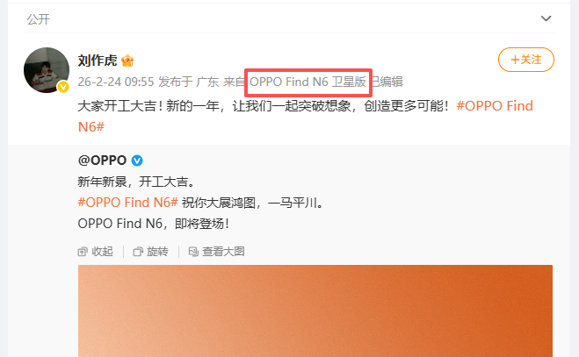
Task: Click the crown member icon beside 刘作虎
Action: pos(127,61)
